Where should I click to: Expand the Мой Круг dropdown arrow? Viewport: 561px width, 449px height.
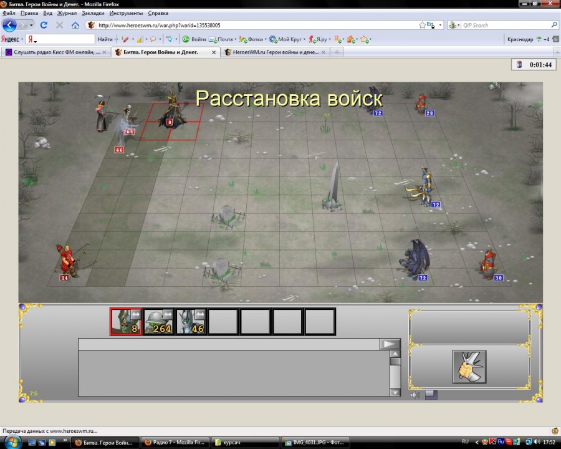tap(304, 39)
